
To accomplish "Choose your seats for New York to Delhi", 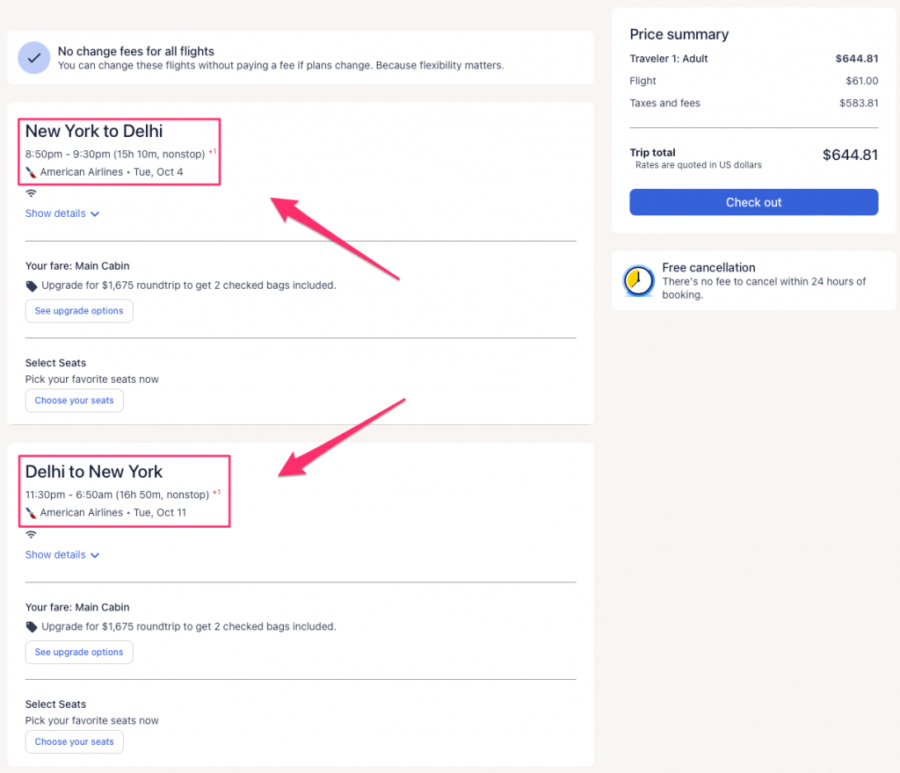I will click(x=75, y=401).
